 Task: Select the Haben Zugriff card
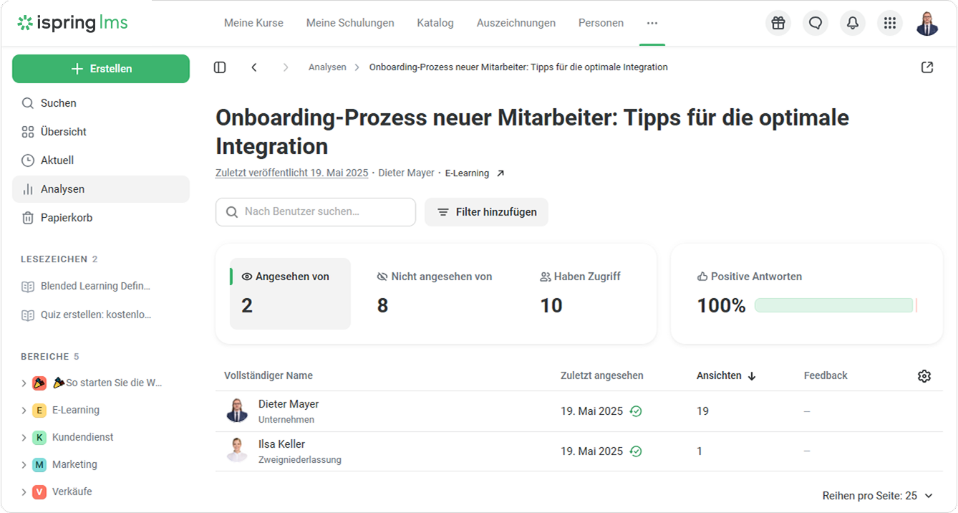[581, 294]
